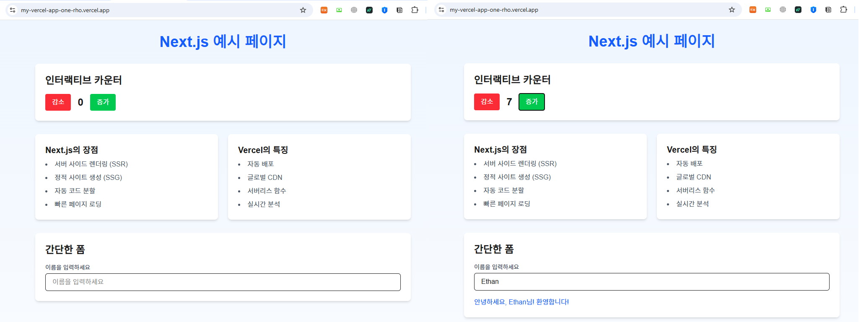Click green screen extension icon in right window

[768, 10]
